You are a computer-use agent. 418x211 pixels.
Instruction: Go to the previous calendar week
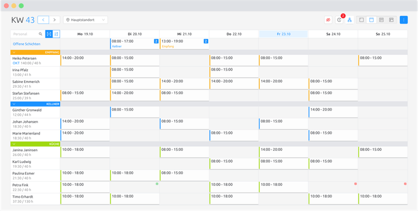coord(43,20)
